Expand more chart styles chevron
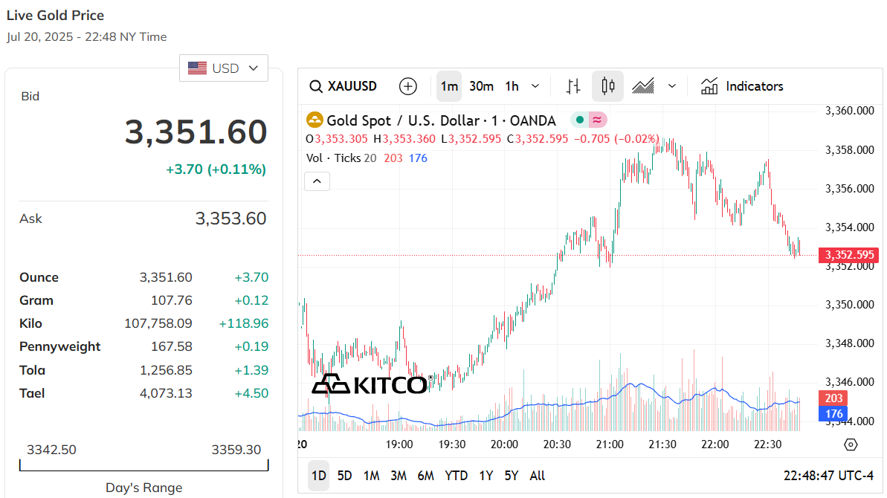This screenshot has width=887, height=498. tap(672, 86)
